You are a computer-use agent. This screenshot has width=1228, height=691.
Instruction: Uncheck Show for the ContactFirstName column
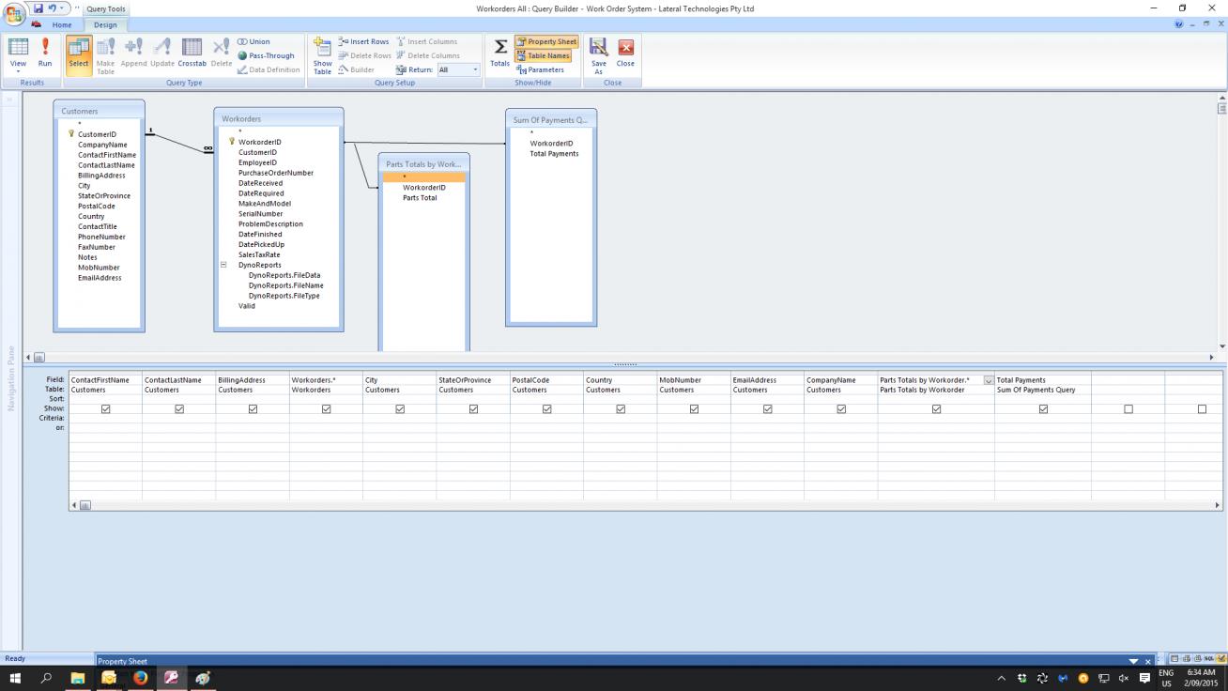click(x=105, y=409)
